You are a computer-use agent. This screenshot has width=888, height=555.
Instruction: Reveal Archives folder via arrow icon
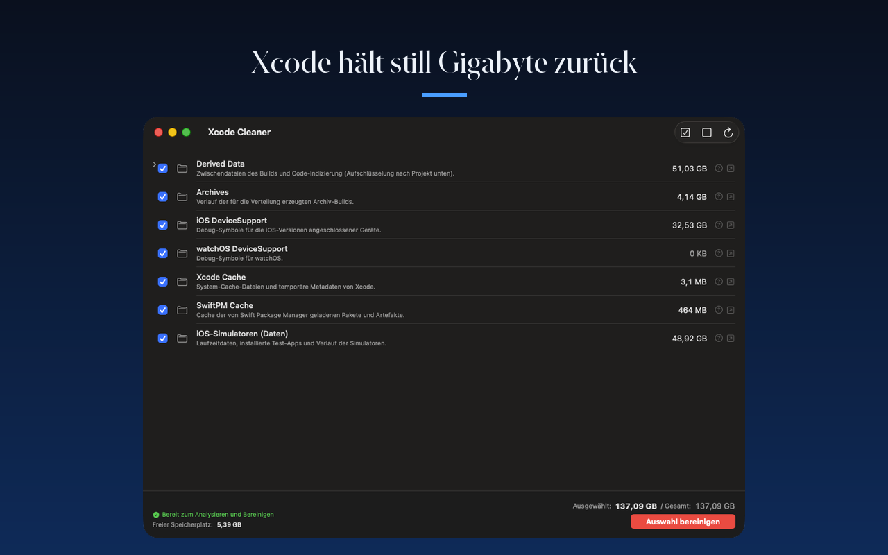(x=731, y=197)
